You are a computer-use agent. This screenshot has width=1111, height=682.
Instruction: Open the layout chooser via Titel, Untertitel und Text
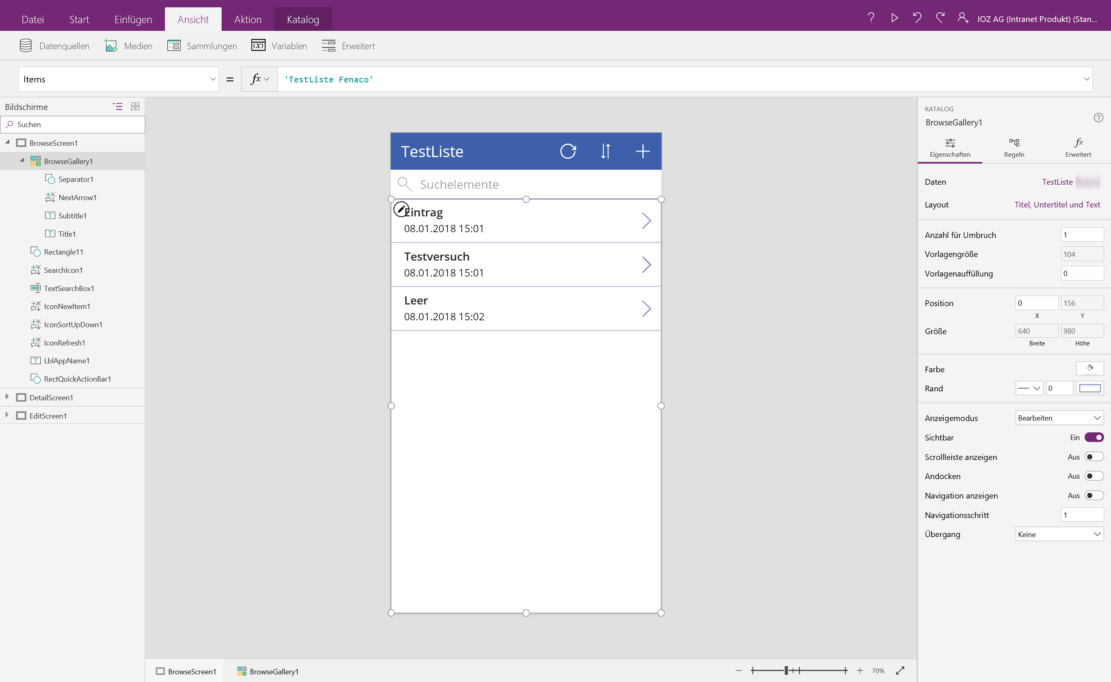pyautogui.click(x=1057, y=204)
